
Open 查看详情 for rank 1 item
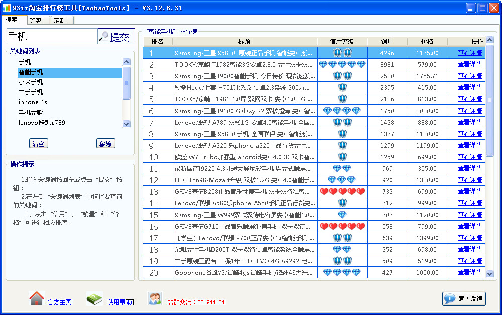point(470,53)
